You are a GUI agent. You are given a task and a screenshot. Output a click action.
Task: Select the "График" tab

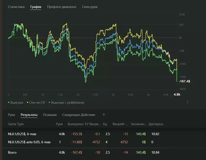36,6
